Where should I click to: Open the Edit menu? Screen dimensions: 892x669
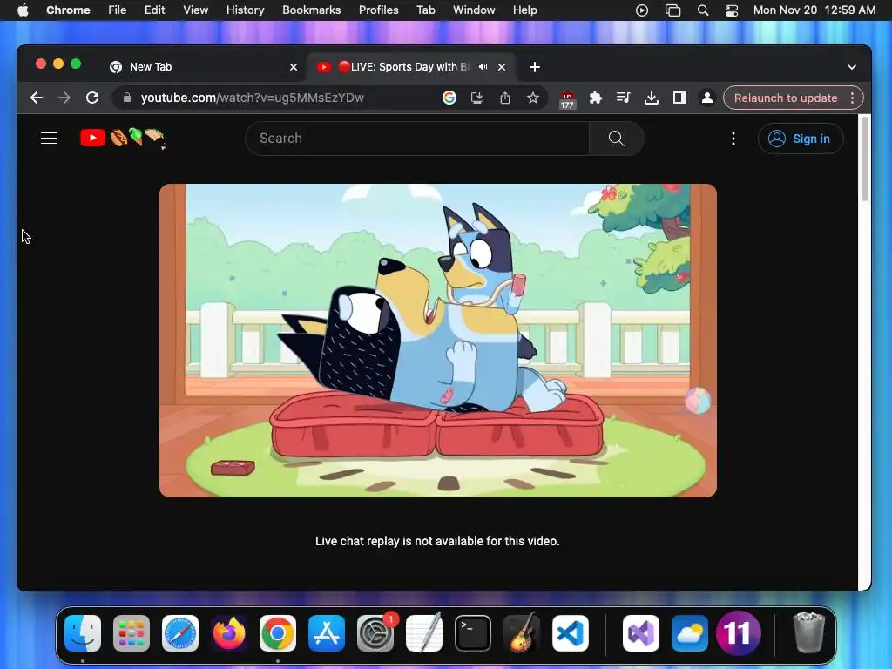point(155,10)
